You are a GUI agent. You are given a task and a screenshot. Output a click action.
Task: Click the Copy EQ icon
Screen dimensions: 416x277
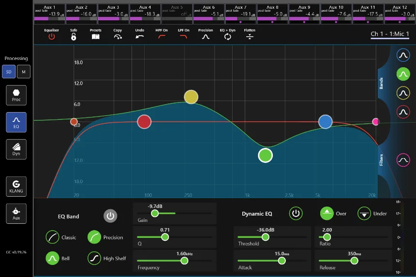click(118, 37)
